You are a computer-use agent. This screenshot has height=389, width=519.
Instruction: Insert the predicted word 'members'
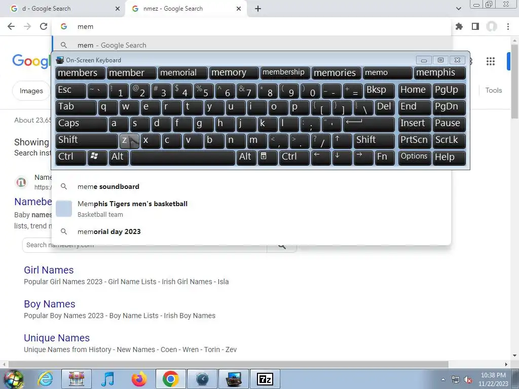(x=81, y=73)
